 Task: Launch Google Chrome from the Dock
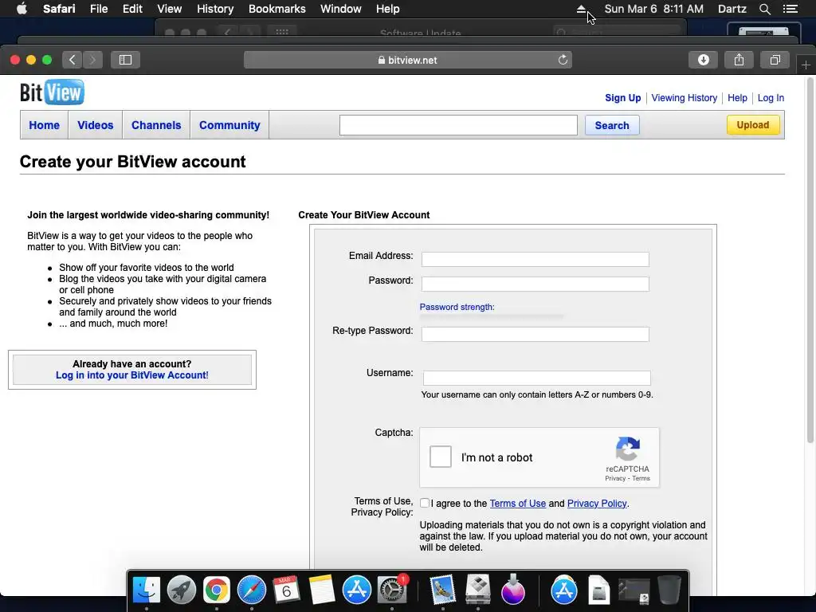[x=217, y=590]
